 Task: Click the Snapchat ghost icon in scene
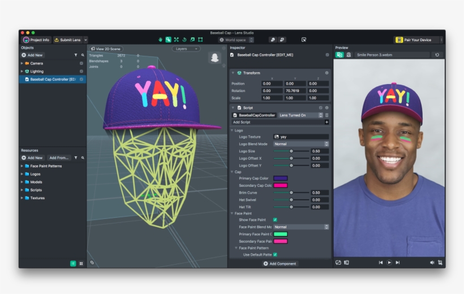[x=214, y=58]
